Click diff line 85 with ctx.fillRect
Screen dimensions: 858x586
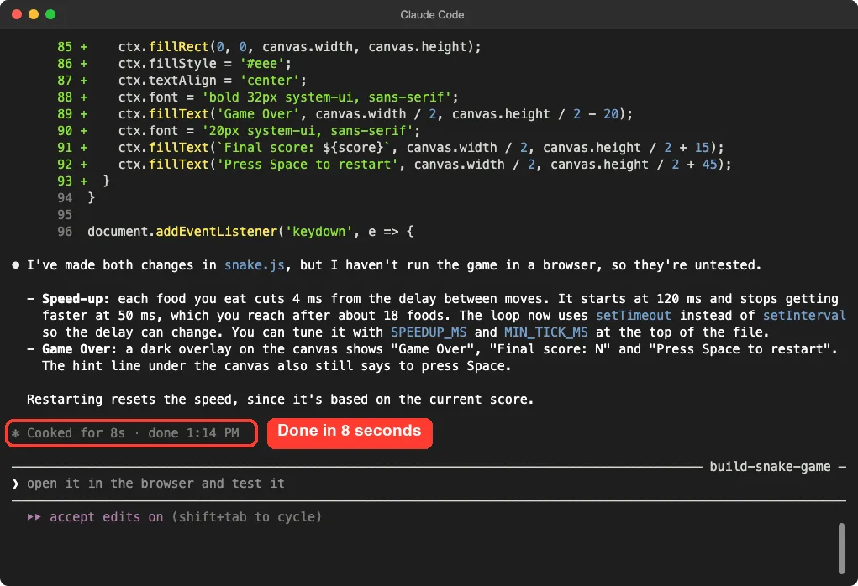[269, 47]
